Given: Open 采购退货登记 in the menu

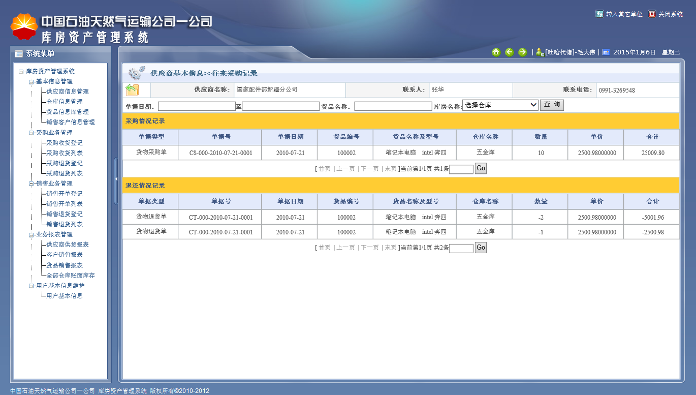Looking at the screenshot, I should (65, 163).
